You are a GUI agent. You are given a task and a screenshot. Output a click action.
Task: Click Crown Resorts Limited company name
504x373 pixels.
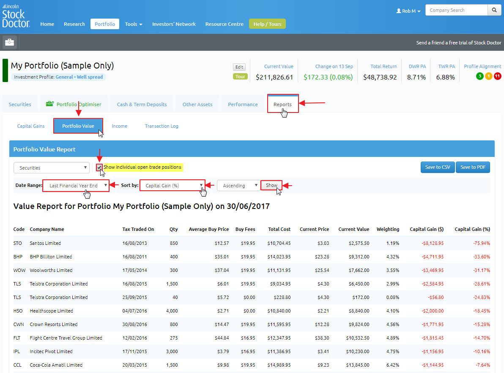54,324
